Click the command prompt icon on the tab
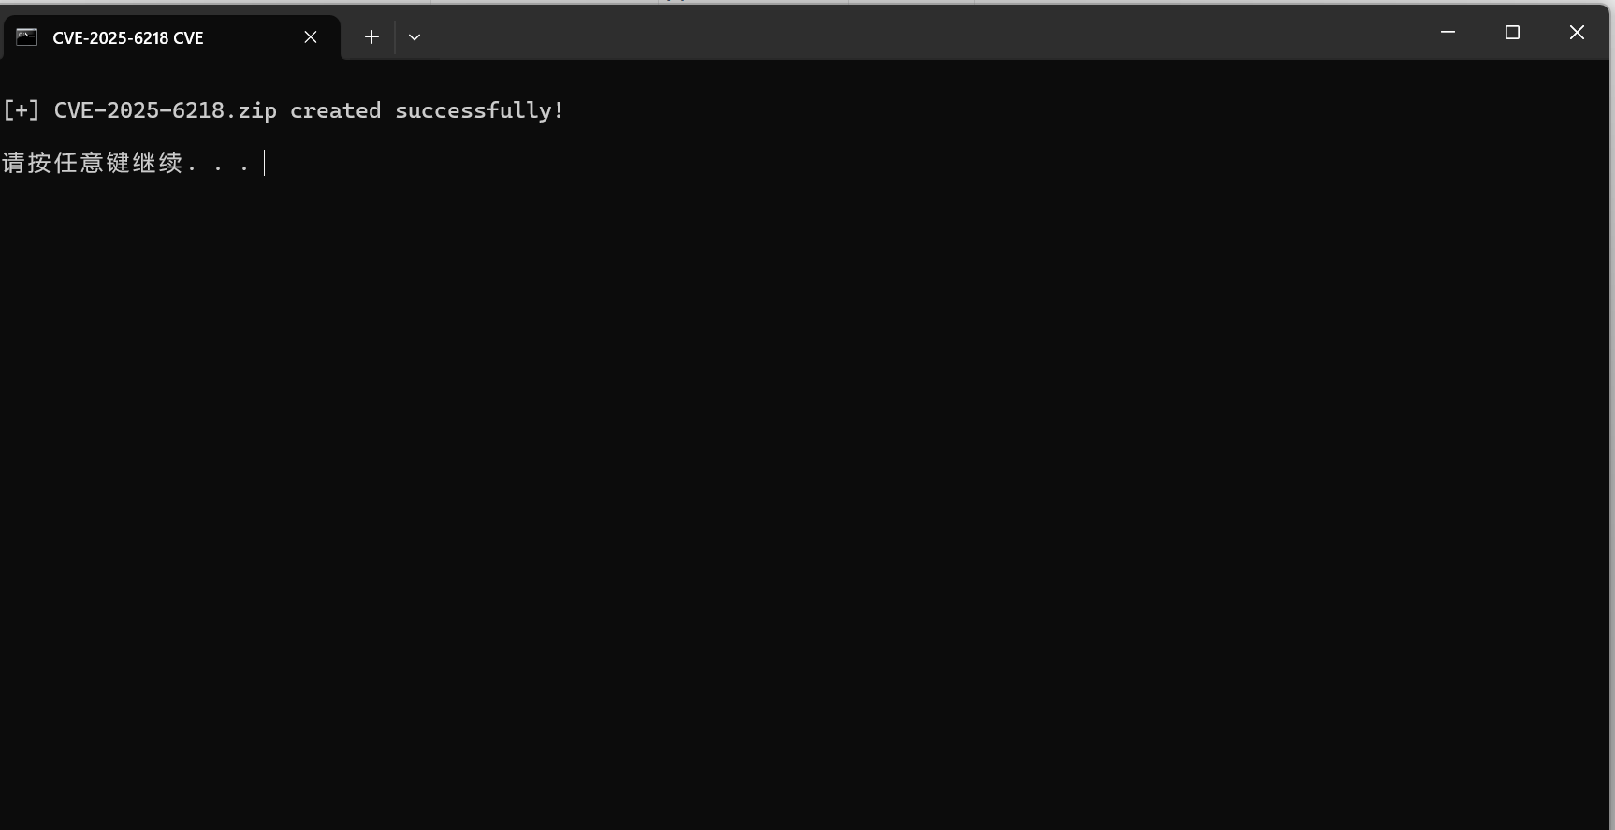1615x830 pixels. [27, 37]
